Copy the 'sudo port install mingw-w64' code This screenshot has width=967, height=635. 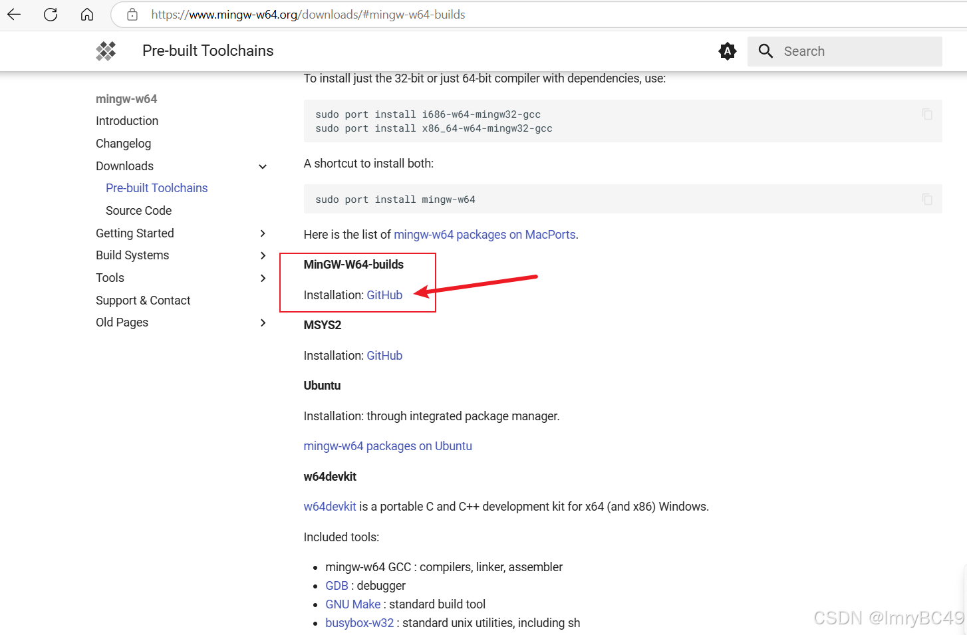pyautogui.click(x=927, y=199)
